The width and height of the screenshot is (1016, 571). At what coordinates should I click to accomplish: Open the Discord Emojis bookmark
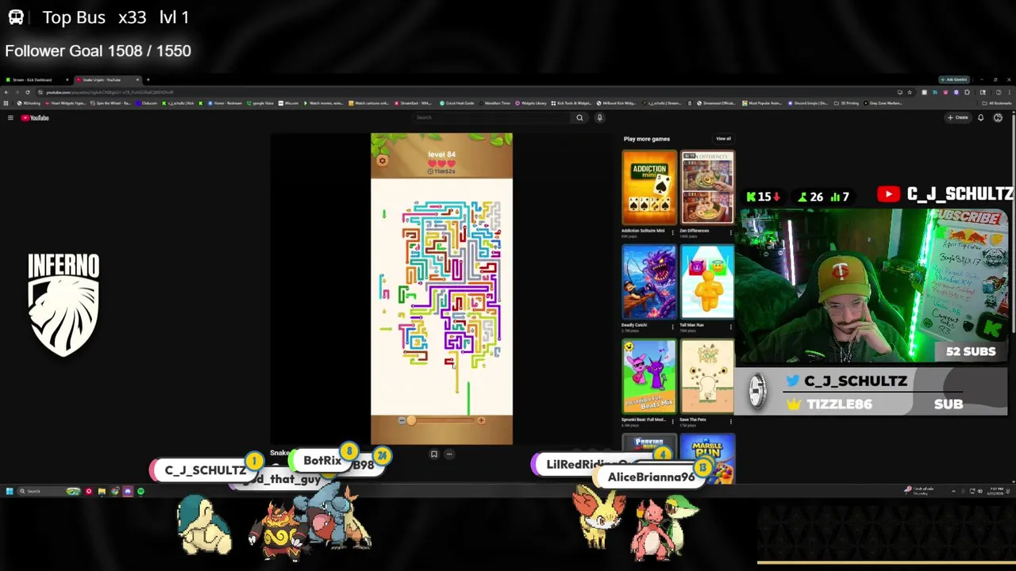click(806, 103)
